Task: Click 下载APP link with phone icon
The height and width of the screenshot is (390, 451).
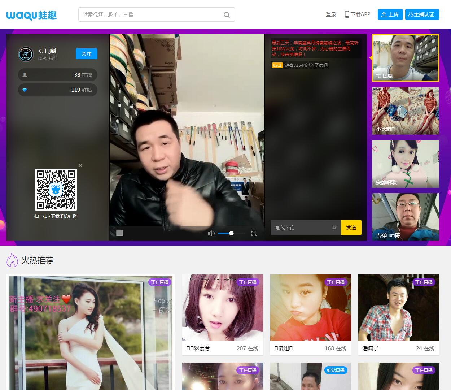Action: [358, 14]
